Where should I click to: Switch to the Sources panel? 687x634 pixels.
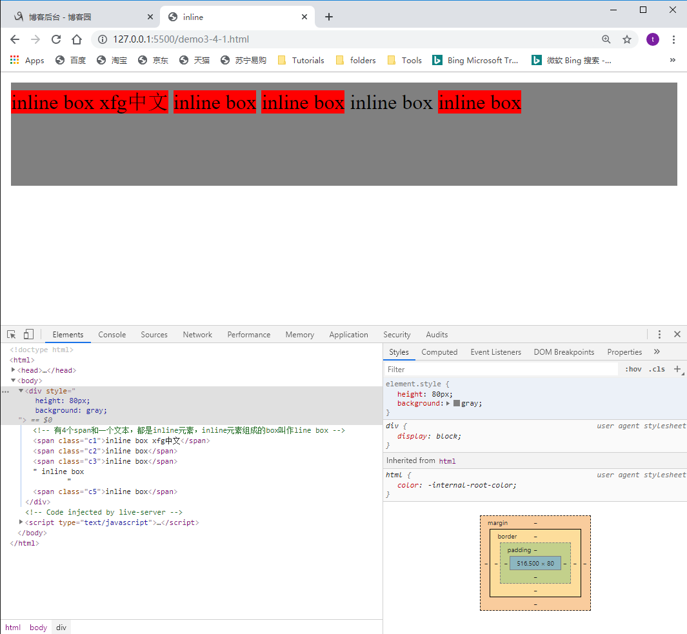coord(154,335)
